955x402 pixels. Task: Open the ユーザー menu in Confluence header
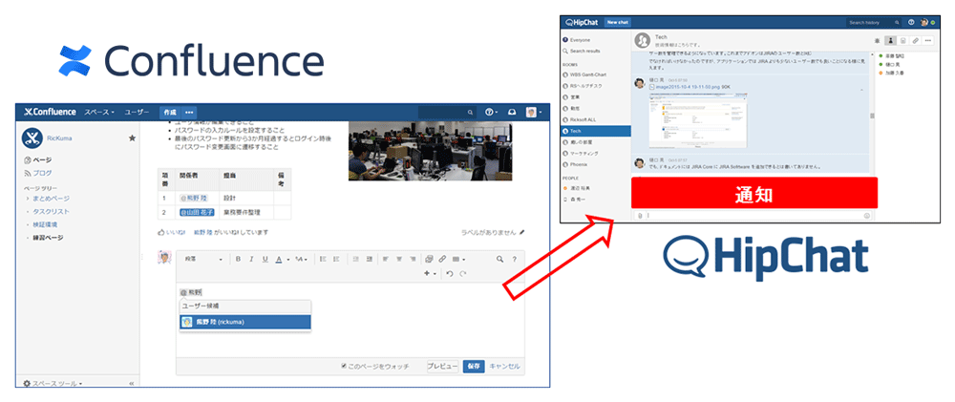point(137,112)
